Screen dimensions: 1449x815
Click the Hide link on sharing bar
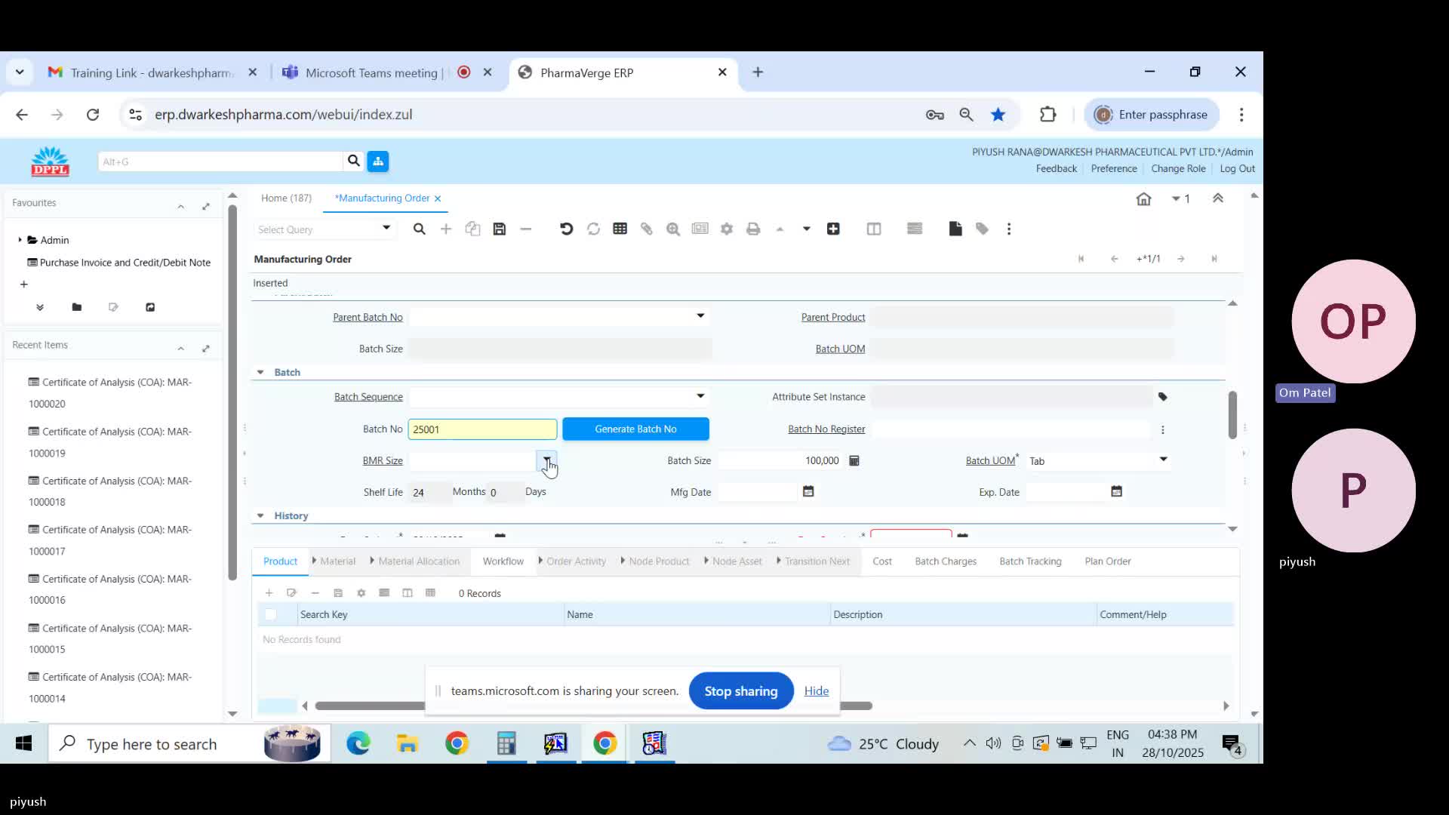(817, 690)
